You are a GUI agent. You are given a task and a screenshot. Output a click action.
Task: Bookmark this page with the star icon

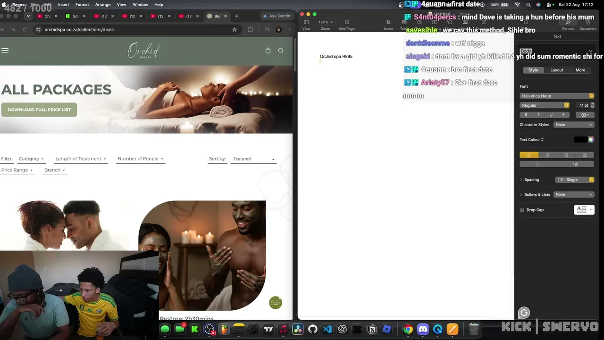(235, 29)
